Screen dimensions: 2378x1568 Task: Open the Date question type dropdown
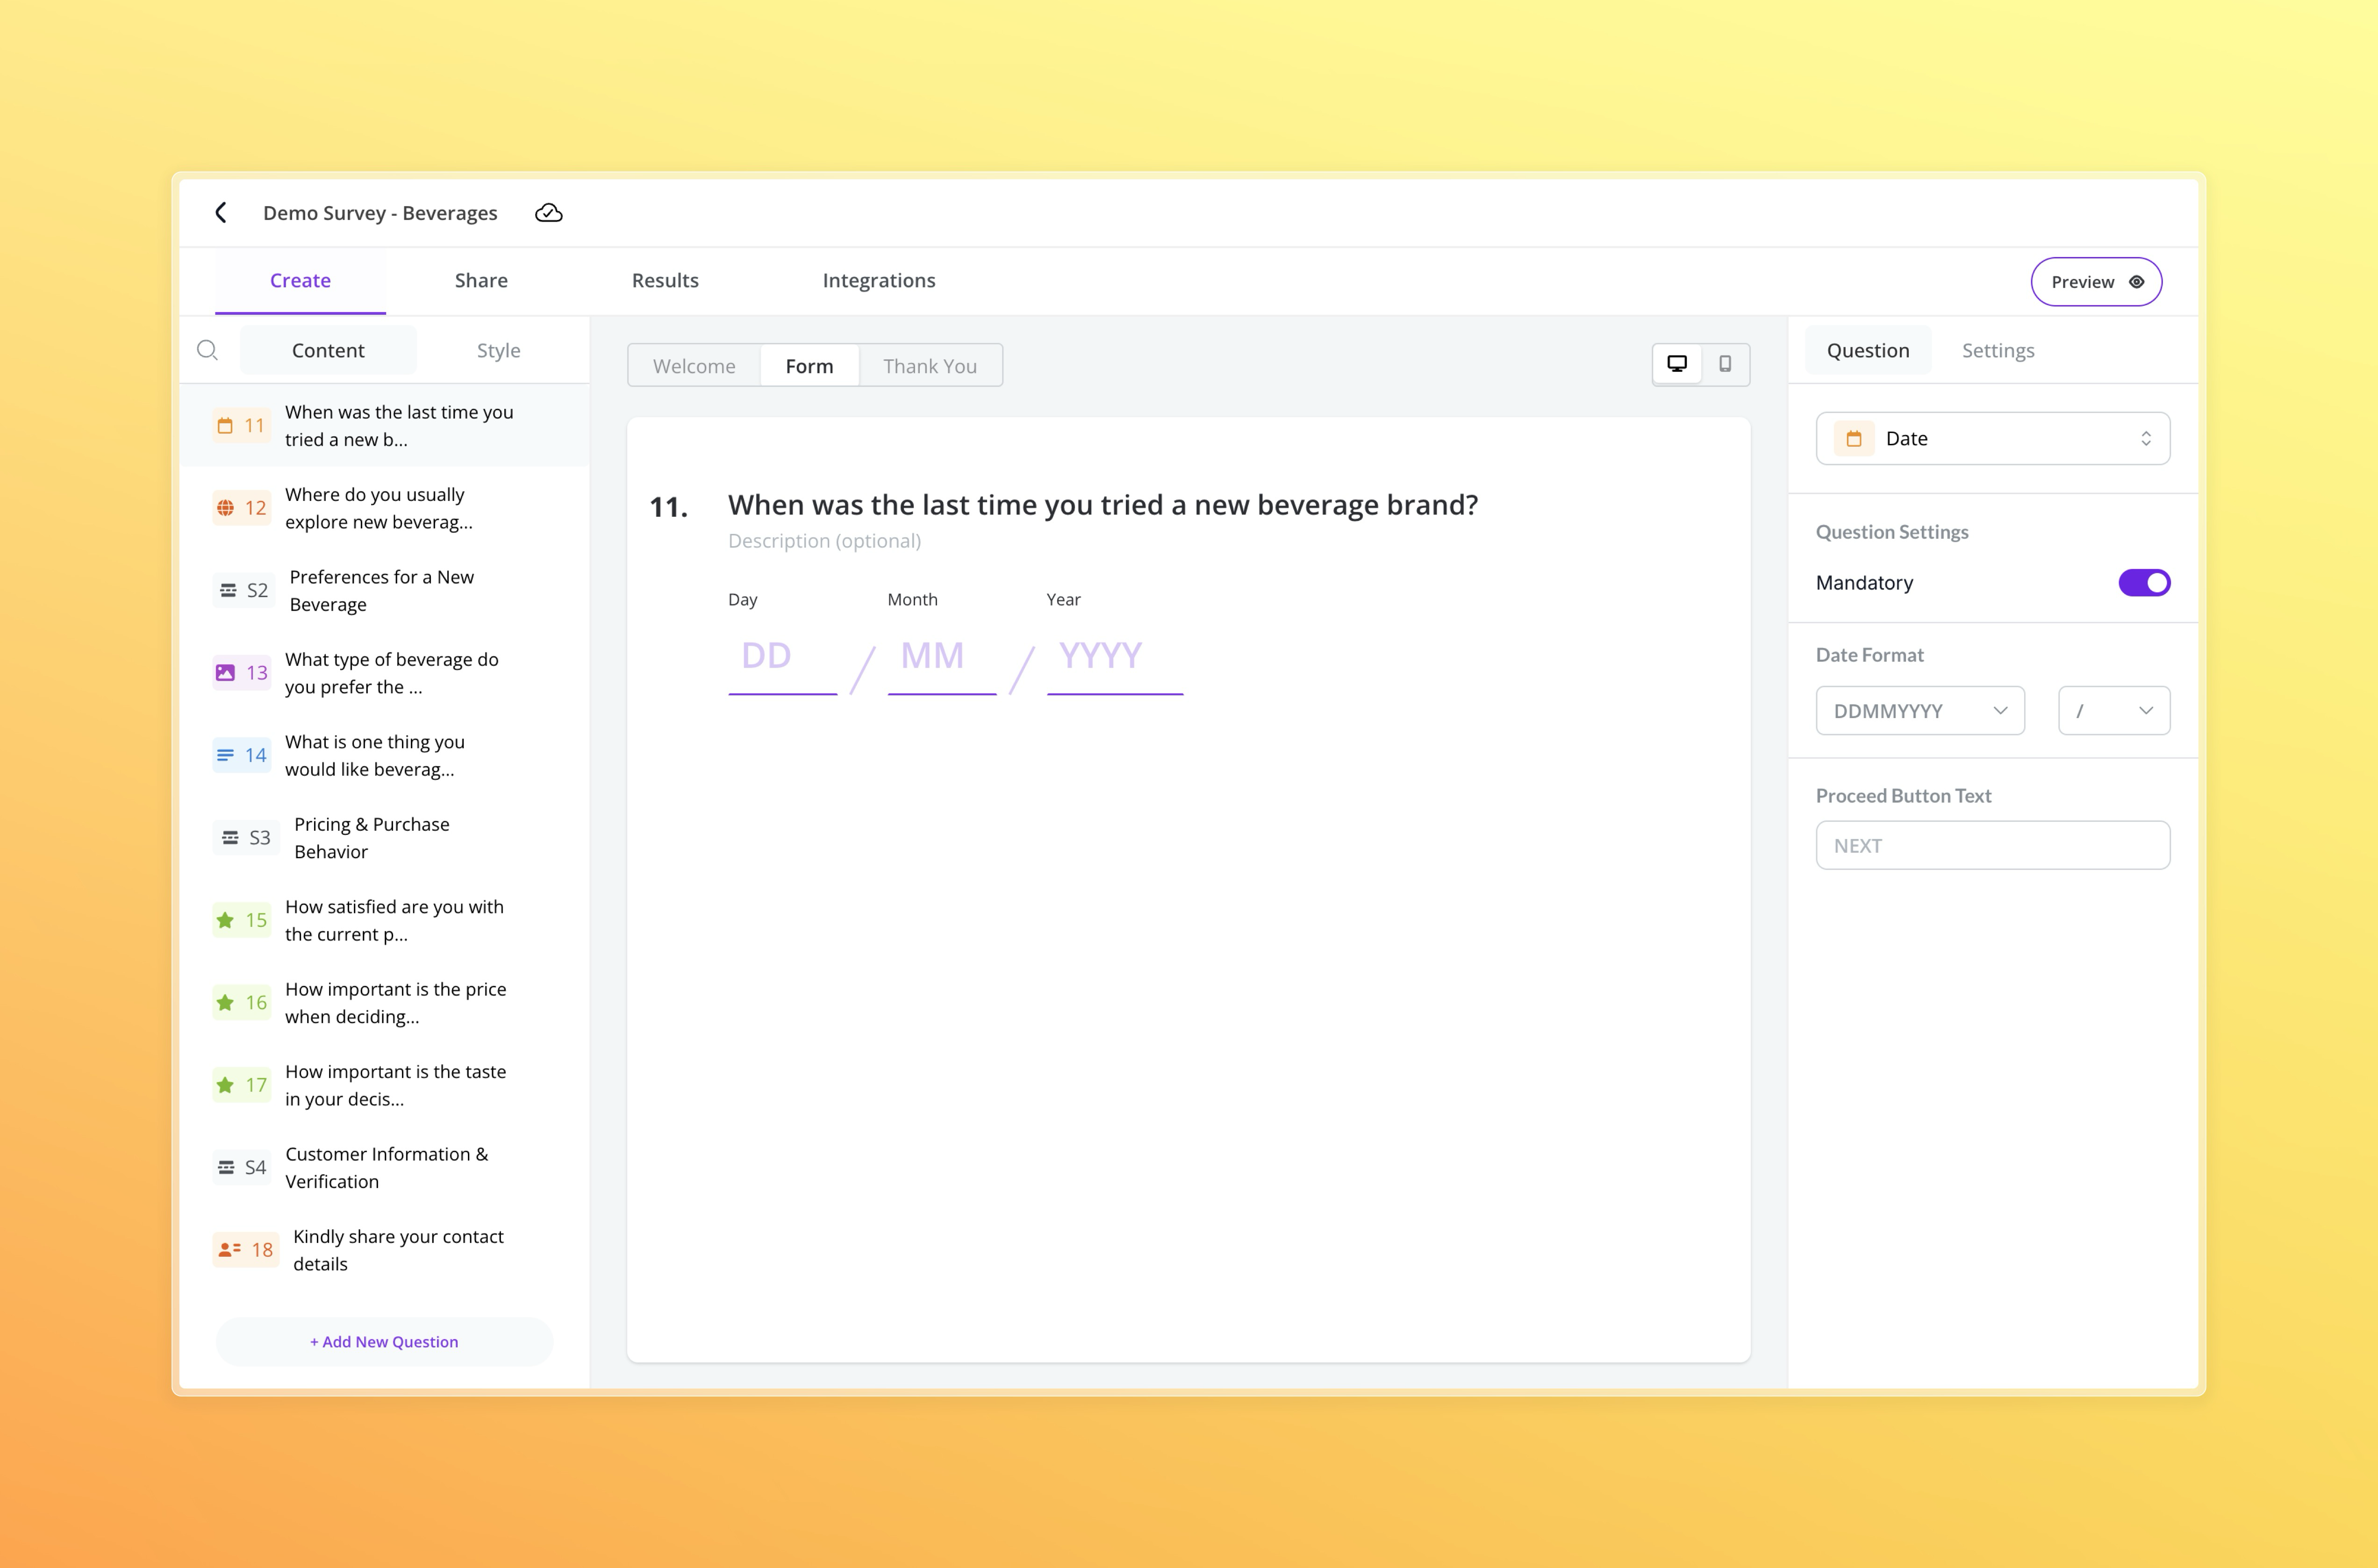pyautogui.click(x=1993, y=438)
